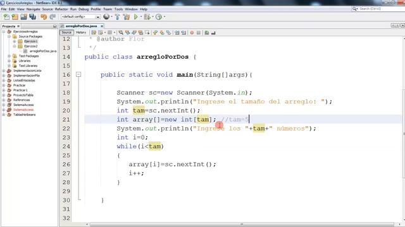This screenshot has width=405, height=227.
Task: Open dropdown arrow next to Run icon
Action: pos(141,17)
